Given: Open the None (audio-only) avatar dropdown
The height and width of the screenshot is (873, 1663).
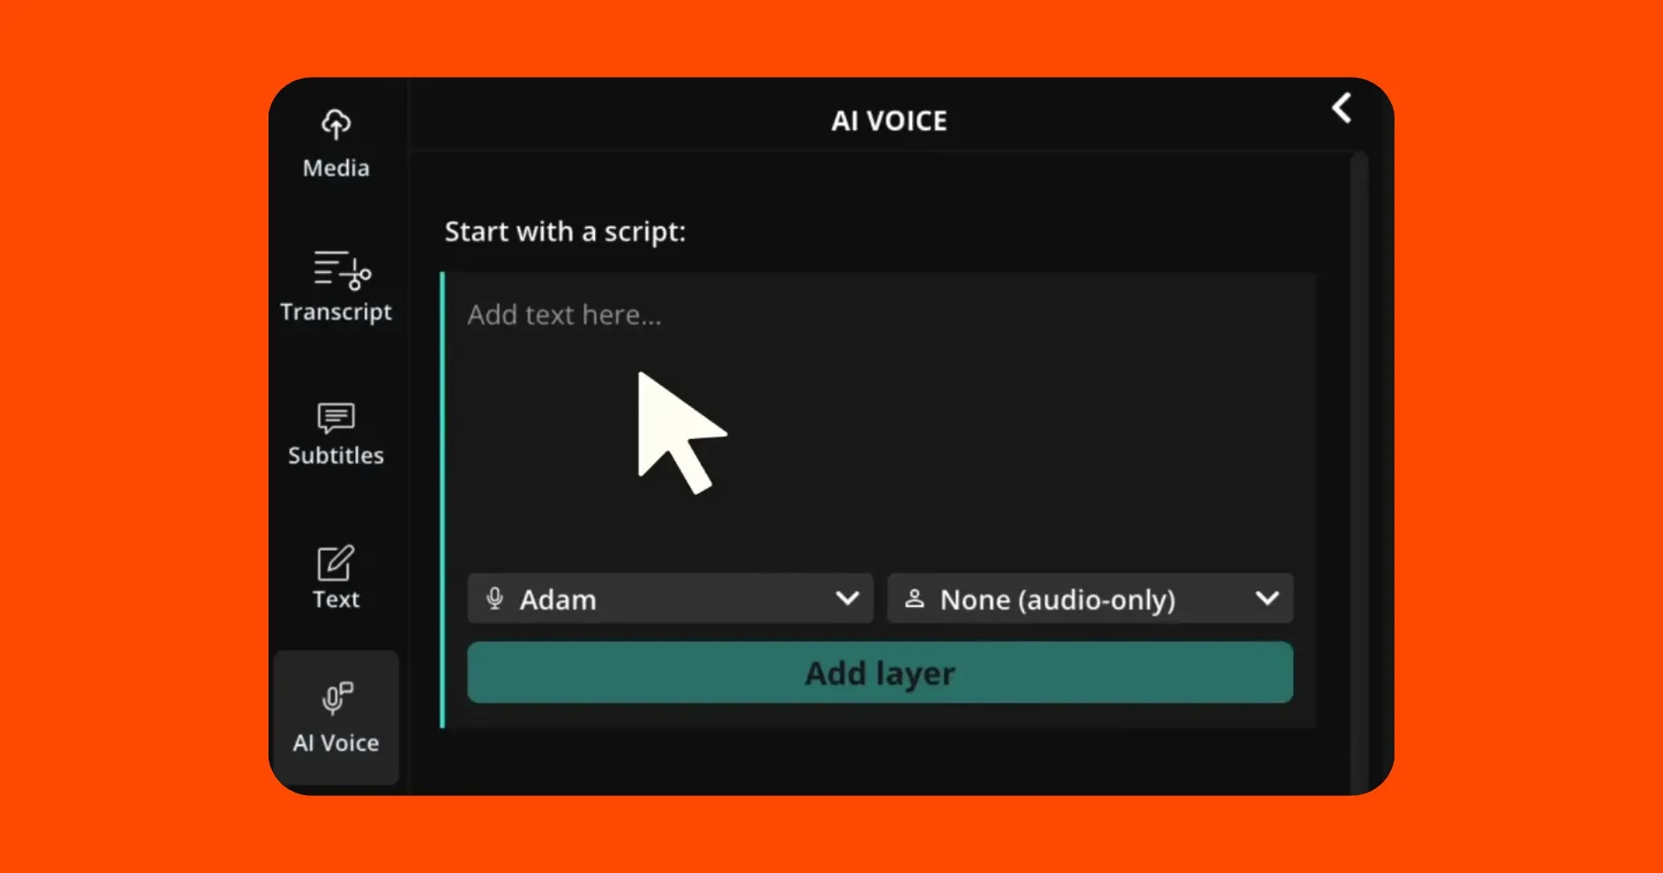Looking at the screenshot, I should (x=1089, y=598).
